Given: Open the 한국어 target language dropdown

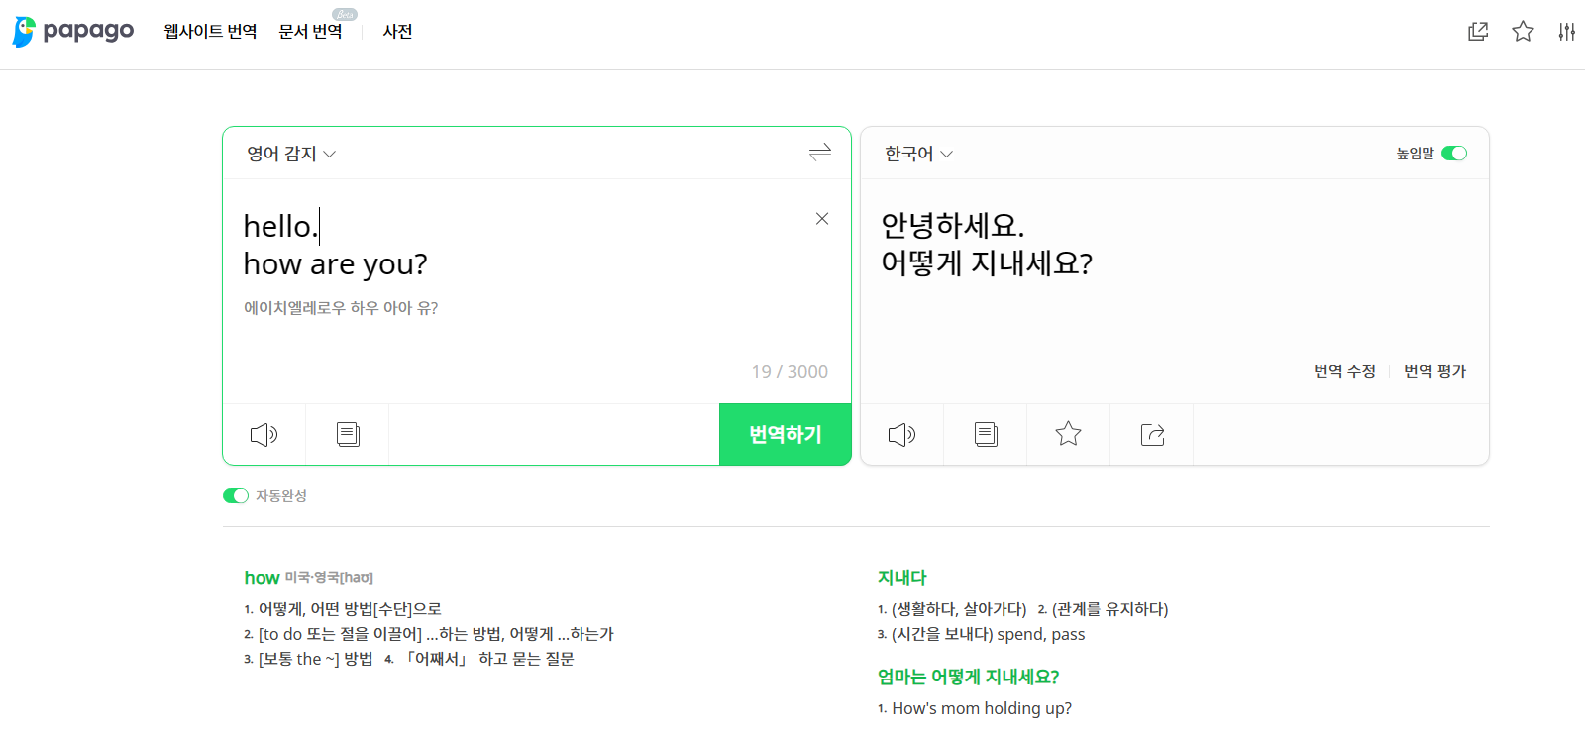Looking at the screenshot, I should (917, 153).
